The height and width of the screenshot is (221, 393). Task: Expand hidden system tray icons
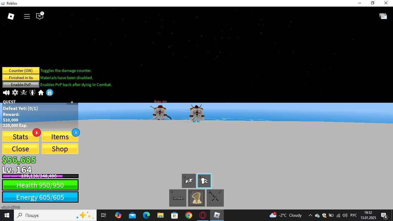pyautogui.click(x=310, y=215)
